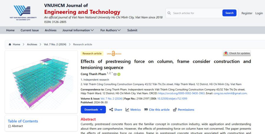Expand the Journal Information menu
The image size is (265, 134).
78,30
